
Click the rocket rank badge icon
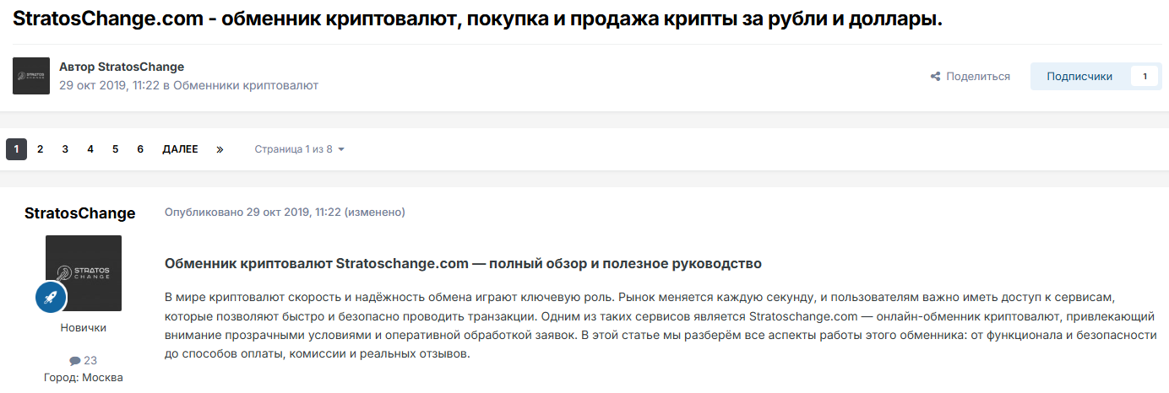[x=51, y=297]
